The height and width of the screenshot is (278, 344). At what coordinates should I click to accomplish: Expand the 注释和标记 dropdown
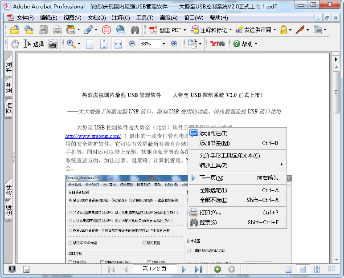[230, 30]
